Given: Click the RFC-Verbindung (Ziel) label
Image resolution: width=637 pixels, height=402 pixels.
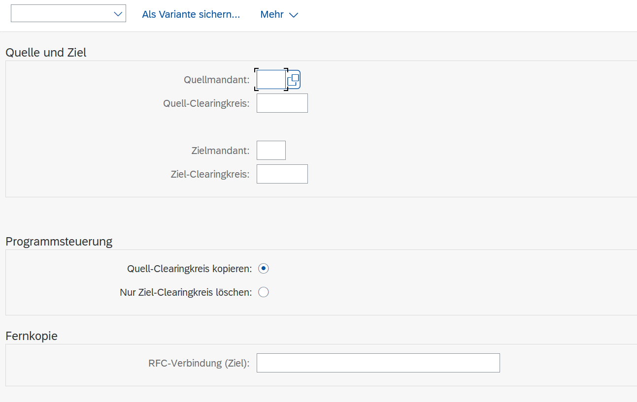Looking at the screenshot, I should tap(199, 364).
